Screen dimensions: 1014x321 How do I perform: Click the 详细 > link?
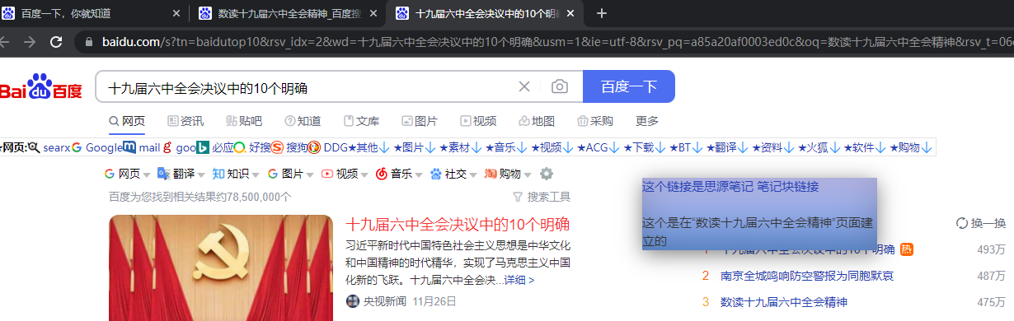point(519,280)
